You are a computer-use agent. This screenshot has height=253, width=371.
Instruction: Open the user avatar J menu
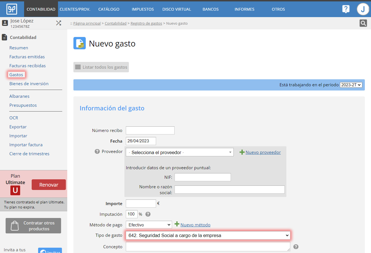coord(363,9)
